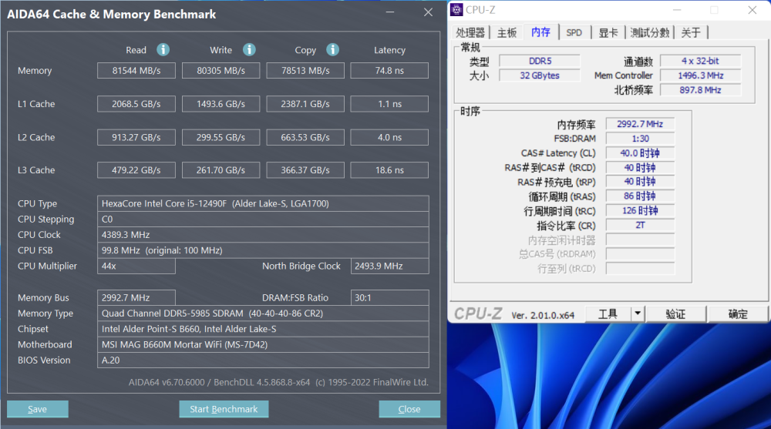This screenshot has height=429, width=771.
Task: Click the 4 x 32-bit channel value
Action: point(700,61)
